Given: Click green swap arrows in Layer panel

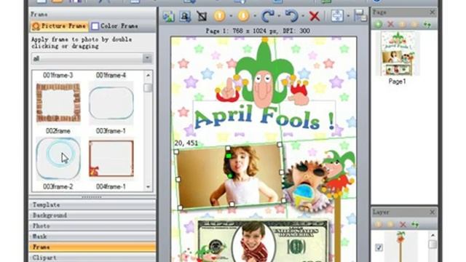Looking at the screenshot, I should pyautogui.click(x=415, y=224).
